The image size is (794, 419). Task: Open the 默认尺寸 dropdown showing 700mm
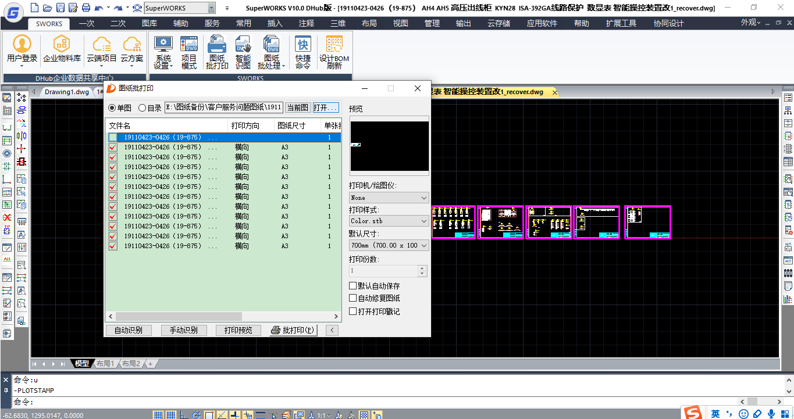point(389,245)
